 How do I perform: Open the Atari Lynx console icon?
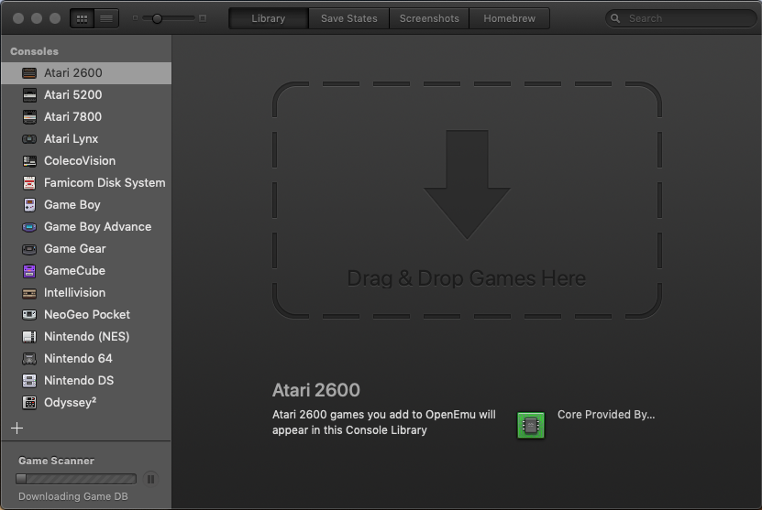coord(29,139)
